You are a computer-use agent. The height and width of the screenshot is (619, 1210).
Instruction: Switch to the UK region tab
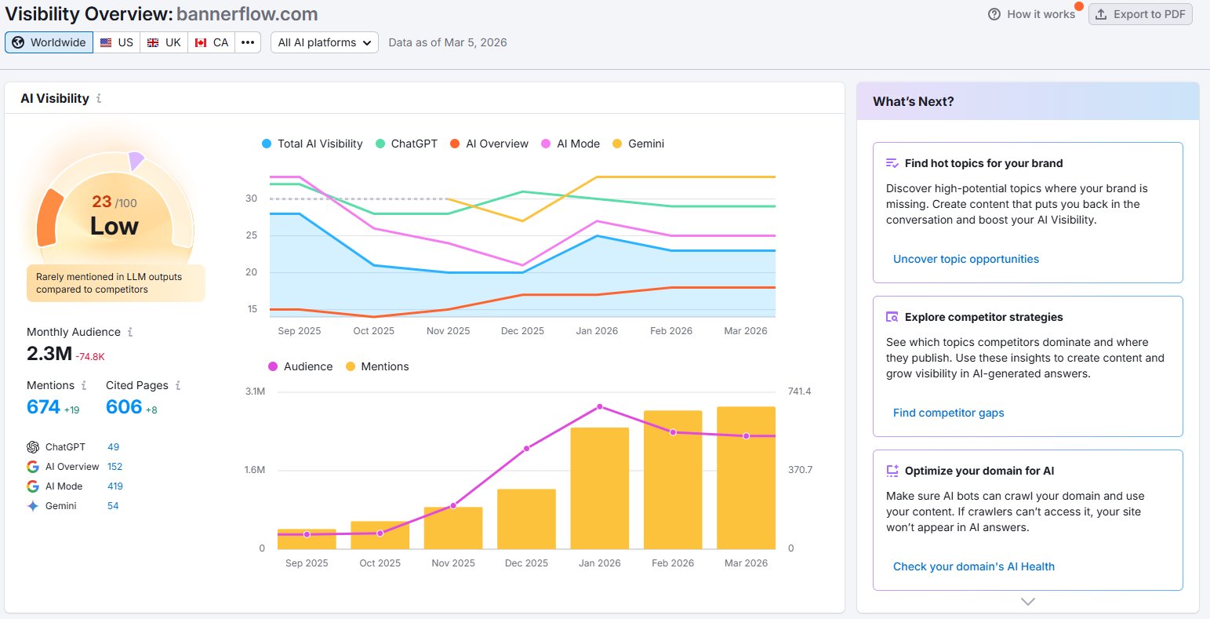pyautogui.click(x=164, y=42)
